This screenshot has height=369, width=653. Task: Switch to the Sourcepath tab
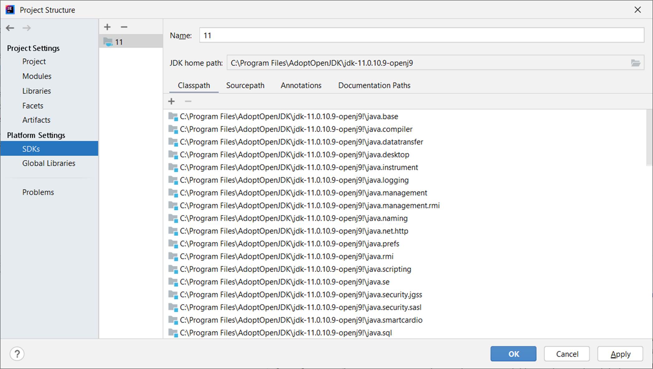(x=245, y=85)
